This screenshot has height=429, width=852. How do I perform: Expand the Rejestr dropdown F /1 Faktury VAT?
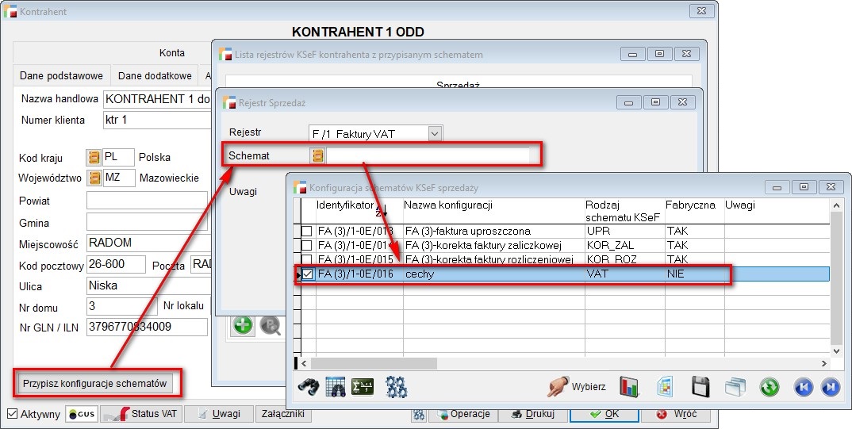(434, 134)
